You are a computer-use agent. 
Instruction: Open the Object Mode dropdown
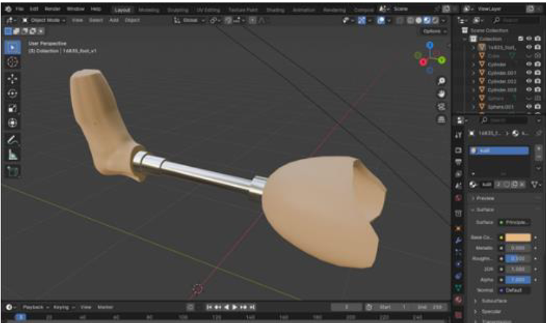(44, 20)
